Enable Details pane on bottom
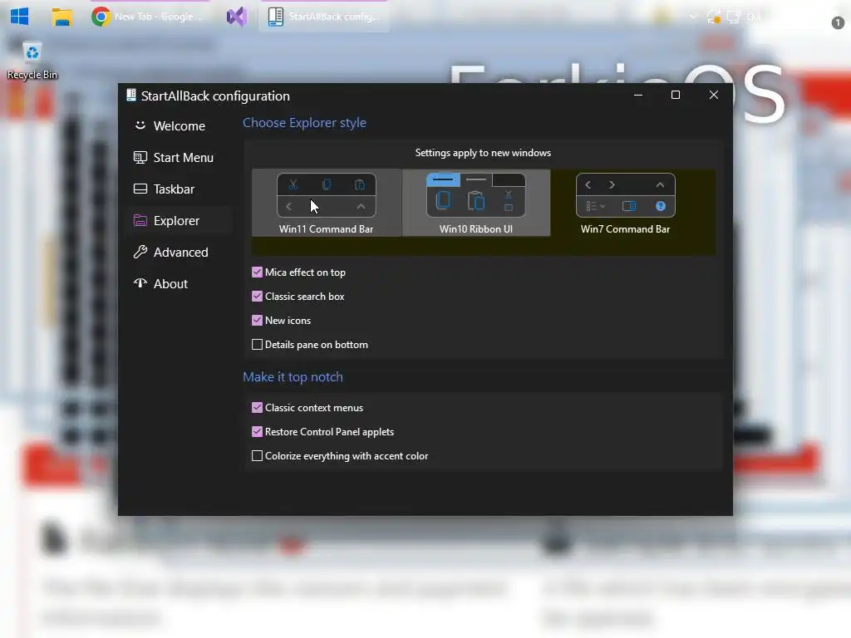The image size is (851, 638). tap(258, 345)
